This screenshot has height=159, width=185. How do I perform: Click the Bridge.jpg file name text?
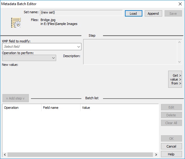click(48, 20)
